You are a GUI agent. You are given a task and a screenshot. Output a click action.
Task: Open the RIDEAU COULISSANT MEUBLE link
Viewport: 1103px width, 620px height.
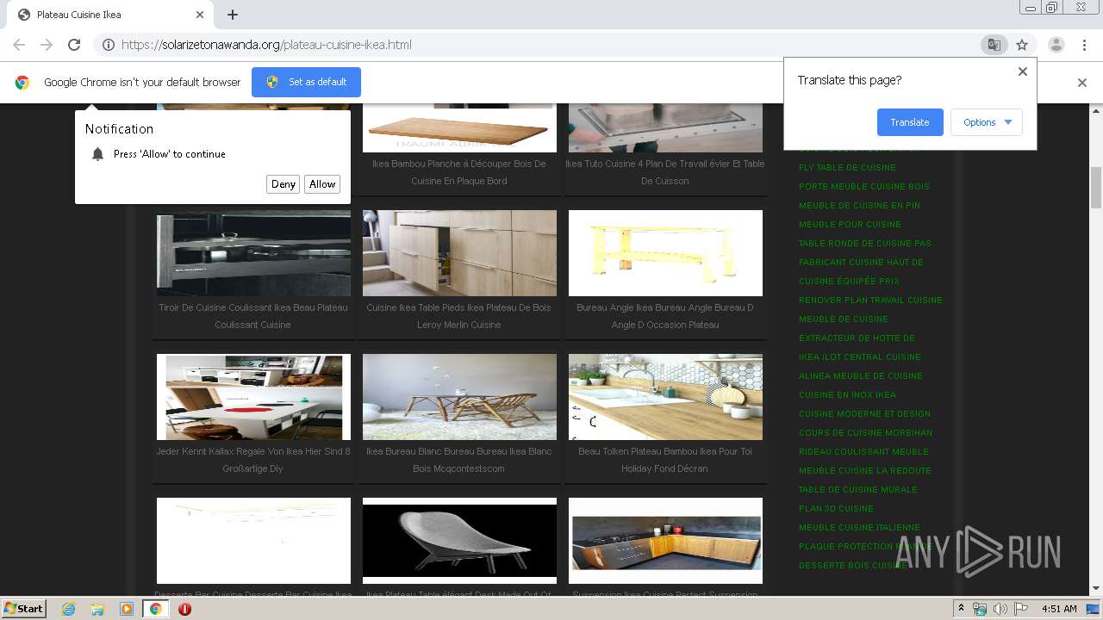click(x=863, y=452)
